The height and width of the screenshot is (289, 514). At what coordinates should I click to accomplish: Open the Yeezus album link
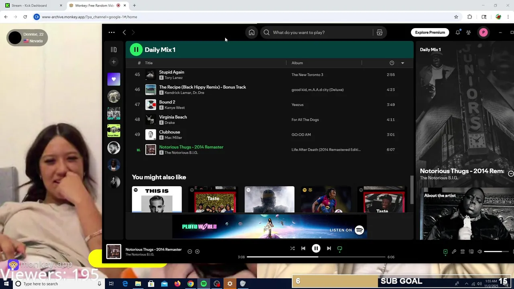[298, 105]
